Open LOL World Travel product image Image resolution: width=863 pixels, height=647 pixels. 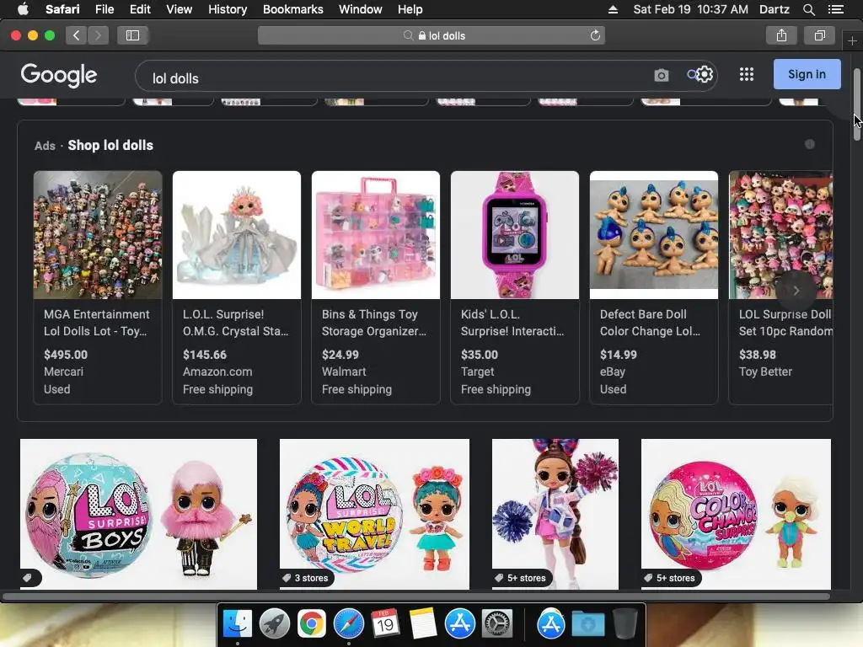tap(374, 514)
